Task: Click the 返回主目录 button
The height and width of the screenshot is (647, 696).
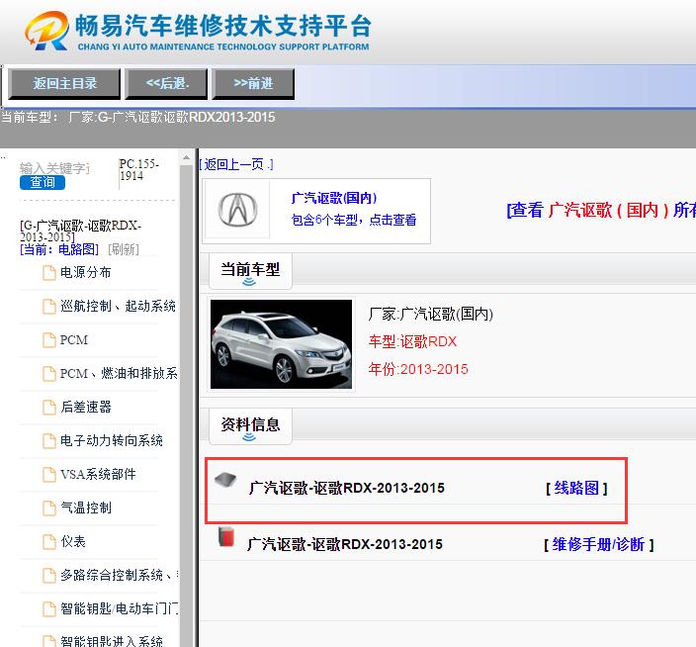Action: [x=65, y=83]
